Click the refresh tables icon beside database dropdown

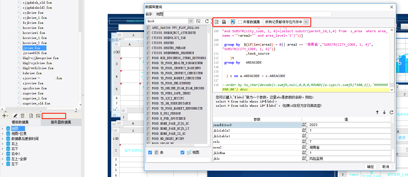[x=207, y=21]
